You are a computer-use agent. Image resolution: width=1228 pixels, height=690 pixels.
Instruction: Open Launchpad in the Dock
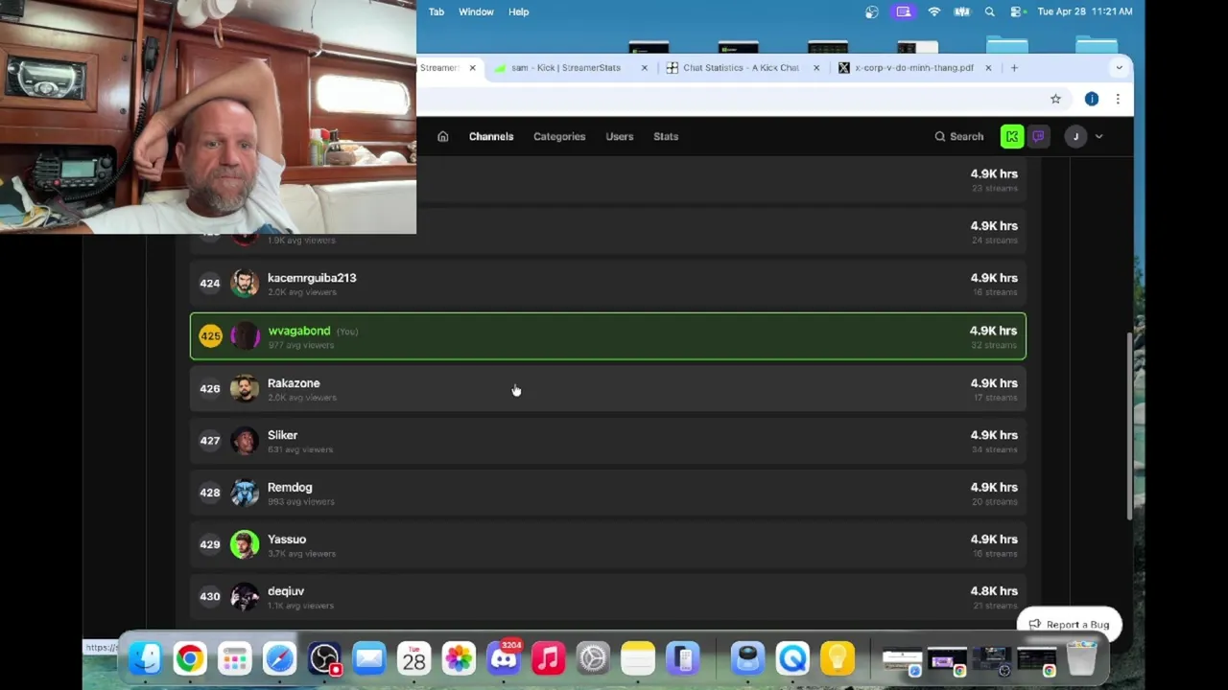click(235, 658)
